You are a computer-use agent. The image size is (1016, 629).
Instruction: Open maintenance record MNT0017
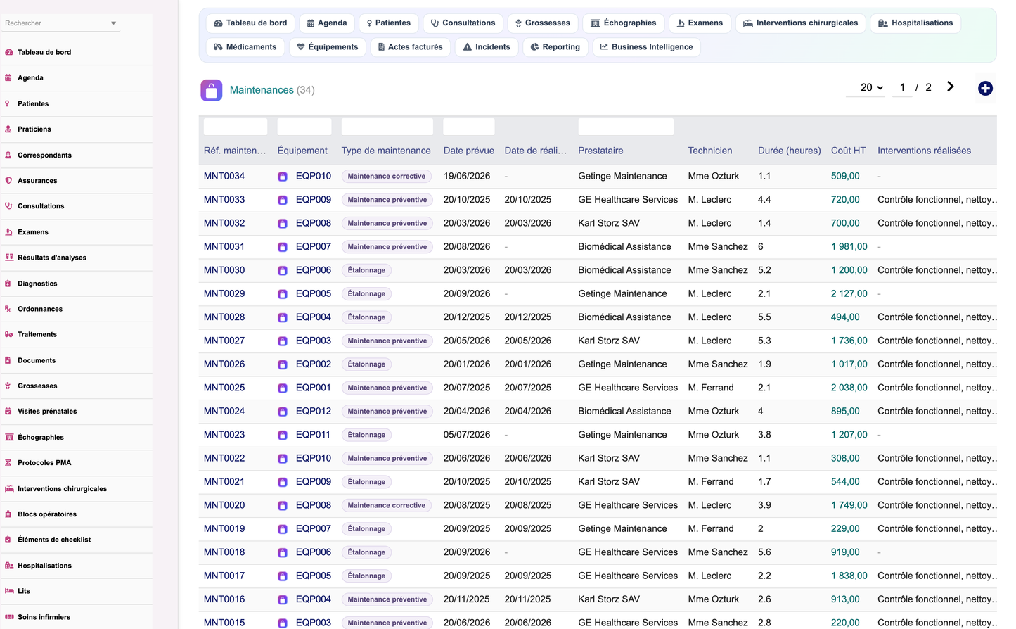(224, 576)
